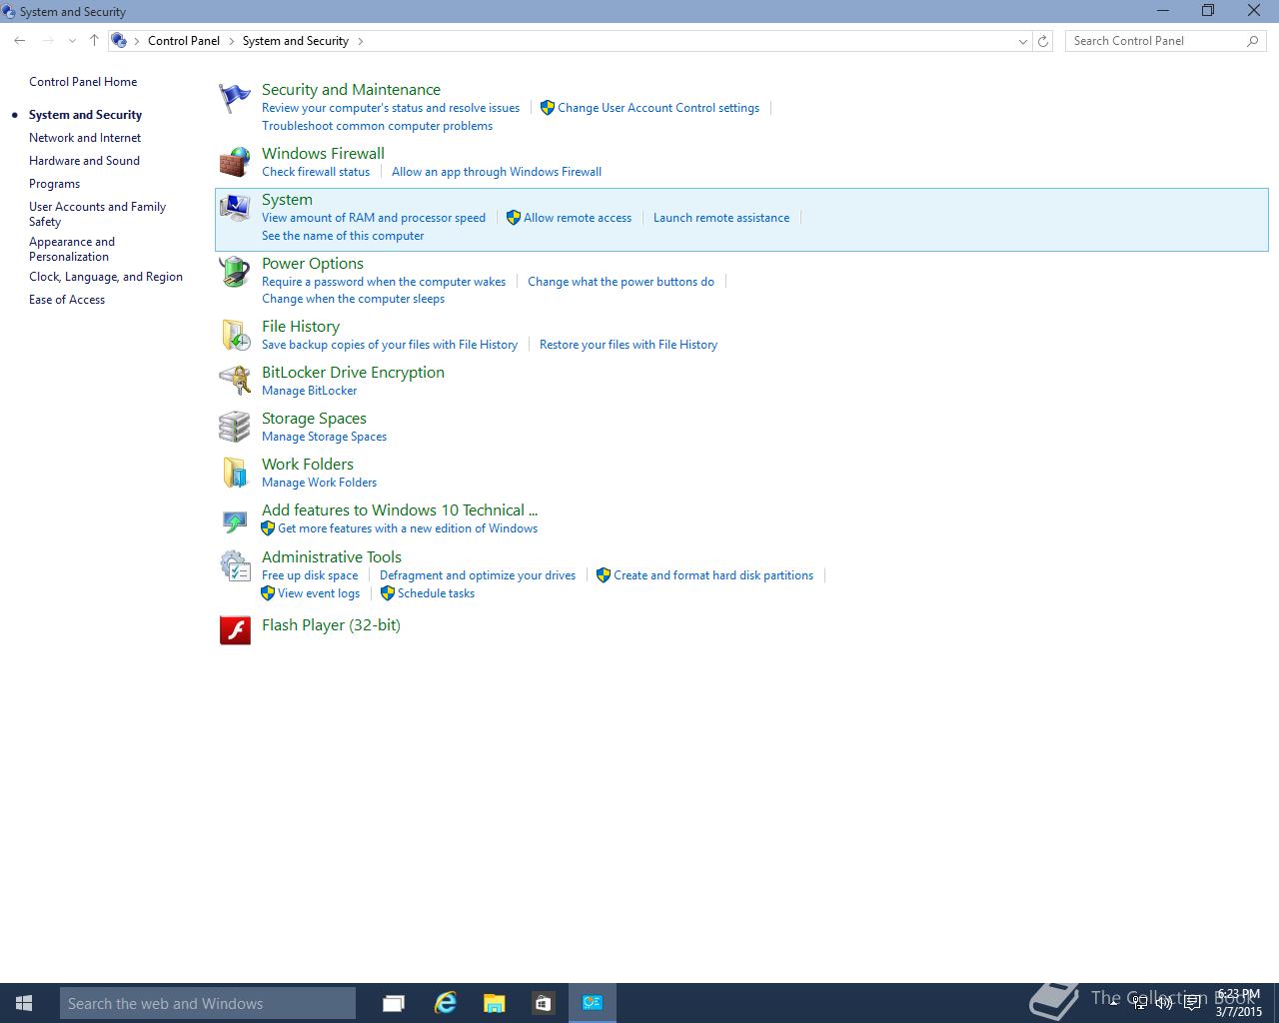
Task: Open the Recent locations dropdown arrow
Action: coord(72,41)
